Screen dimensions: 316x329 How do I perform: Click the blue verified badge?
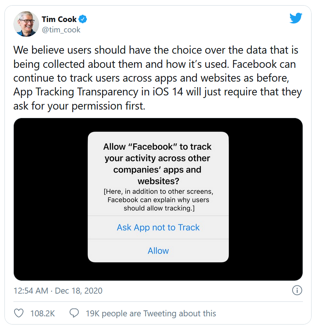tap(83, 19)
